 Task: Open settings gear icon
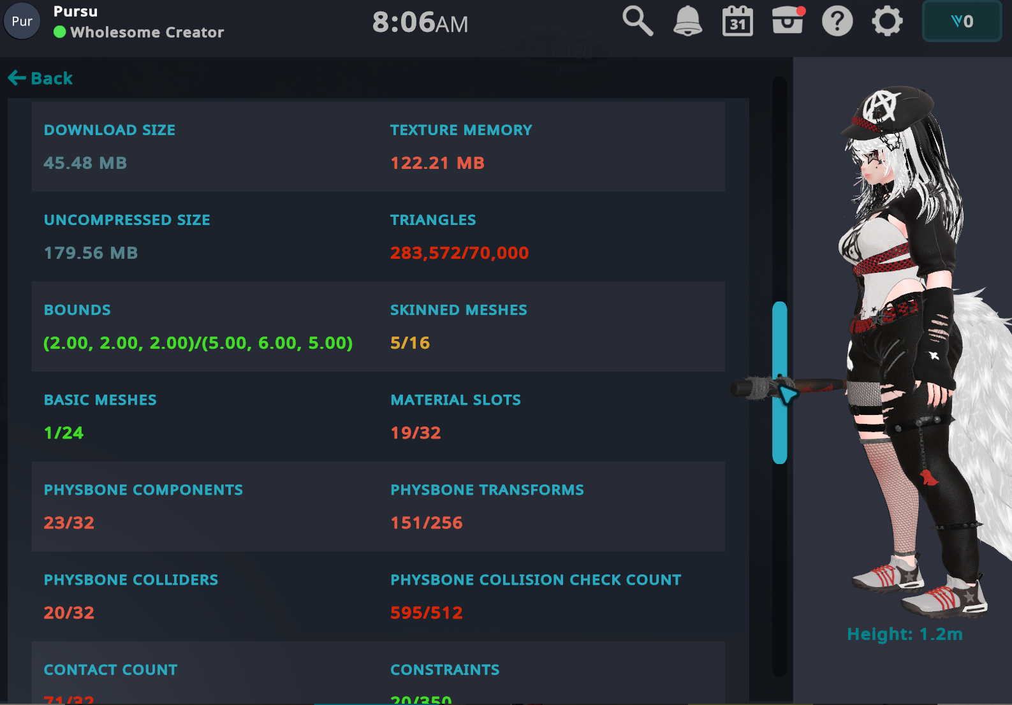(x=887, y=22)
